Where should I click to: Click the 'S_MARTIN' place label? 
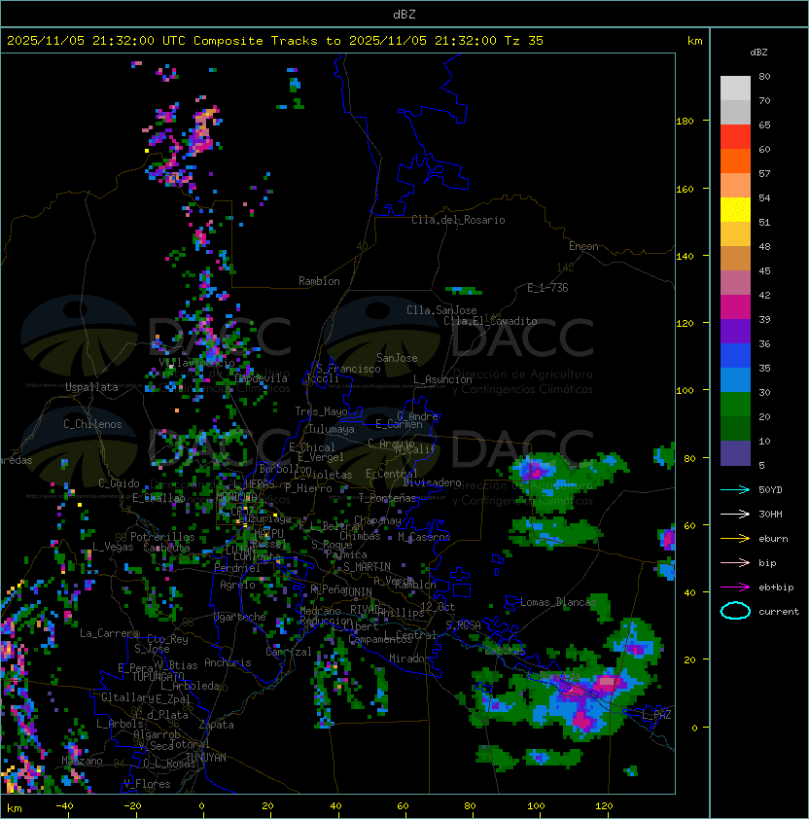point(367,567)
